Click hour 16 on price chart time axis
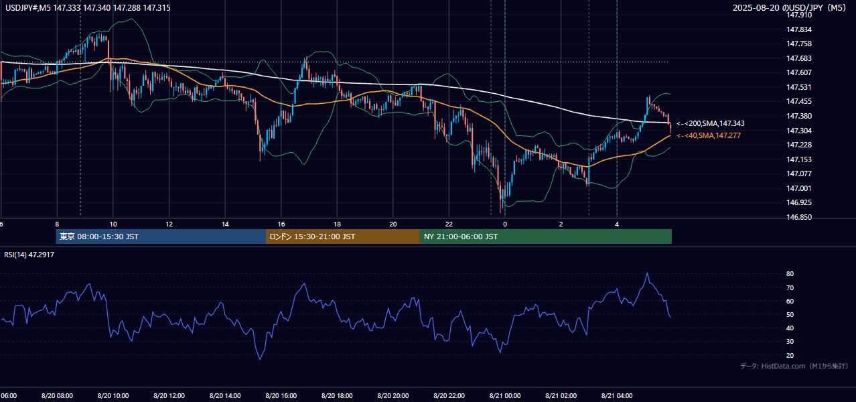The image size is (856, 402). click(281, 224)
